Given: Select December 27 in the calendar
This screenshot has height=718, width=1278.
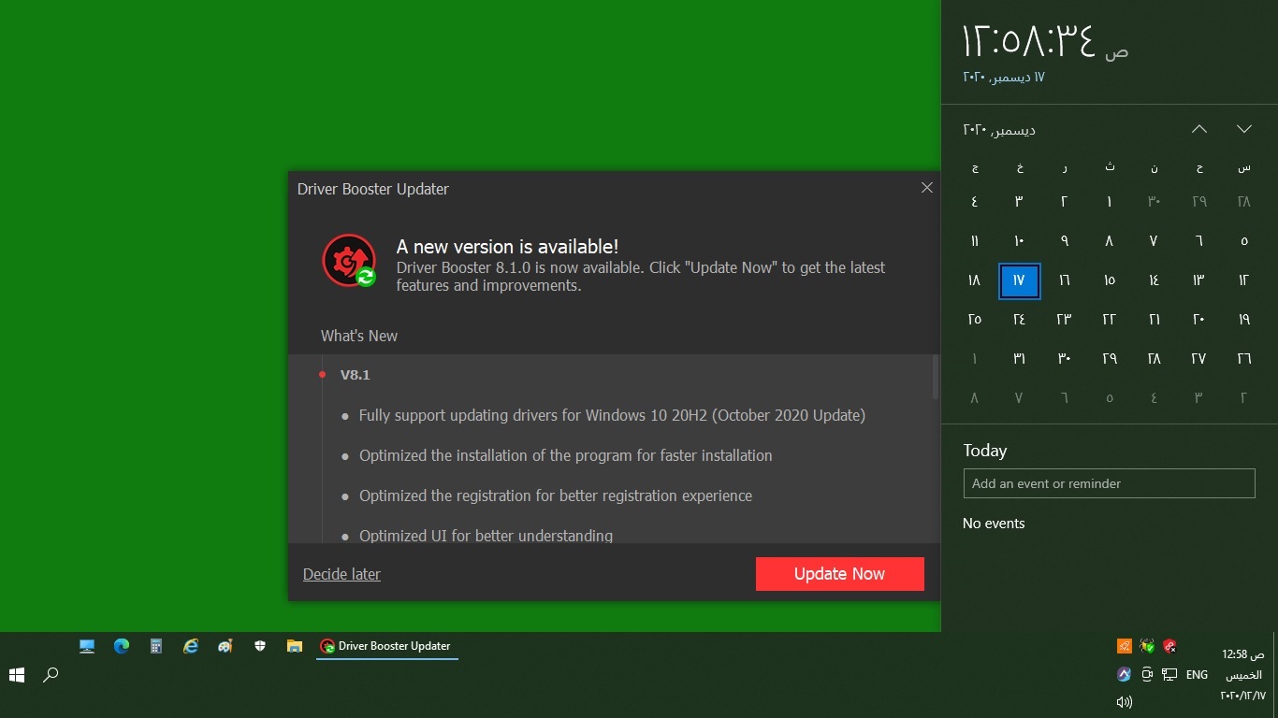Looking at the screenshot, I should pyautogui.click(x=1199, y=359).
